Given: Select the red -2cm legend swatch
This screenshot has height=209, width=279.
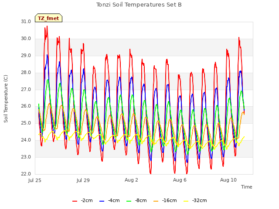Looking at the screenshot, I should (75, 201).
